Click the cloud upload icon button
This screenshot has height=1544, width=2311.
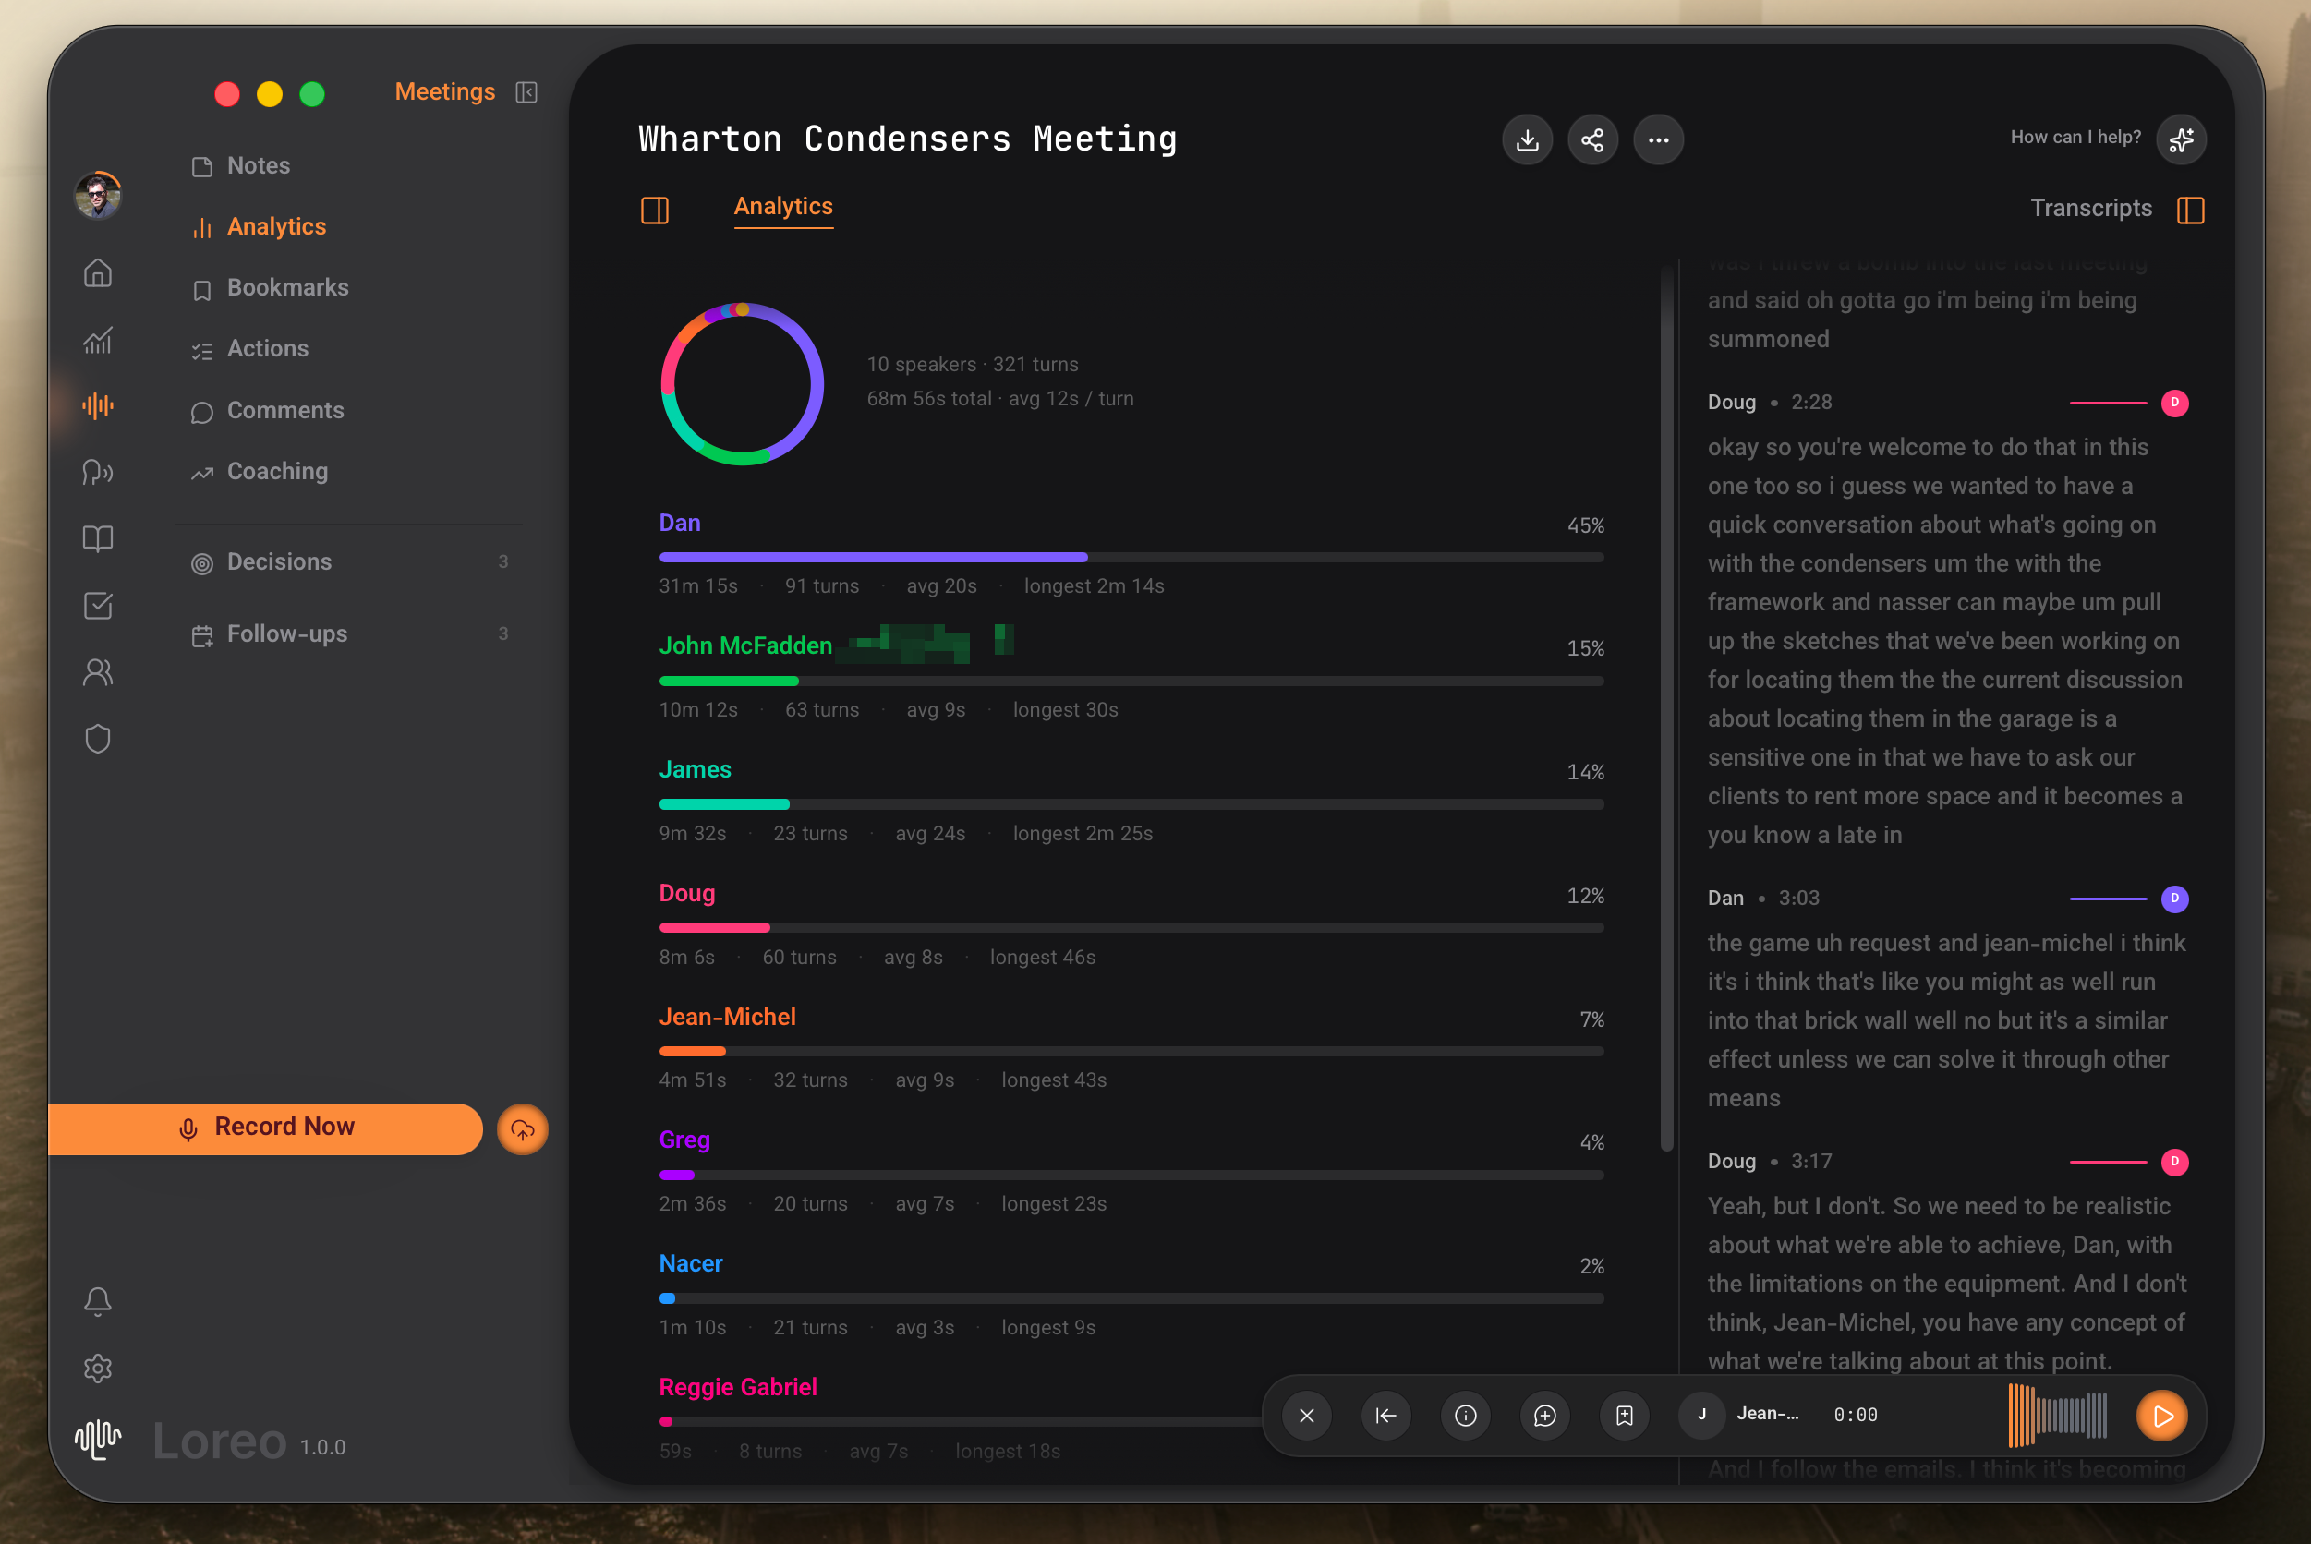(x=522, y=1129)
